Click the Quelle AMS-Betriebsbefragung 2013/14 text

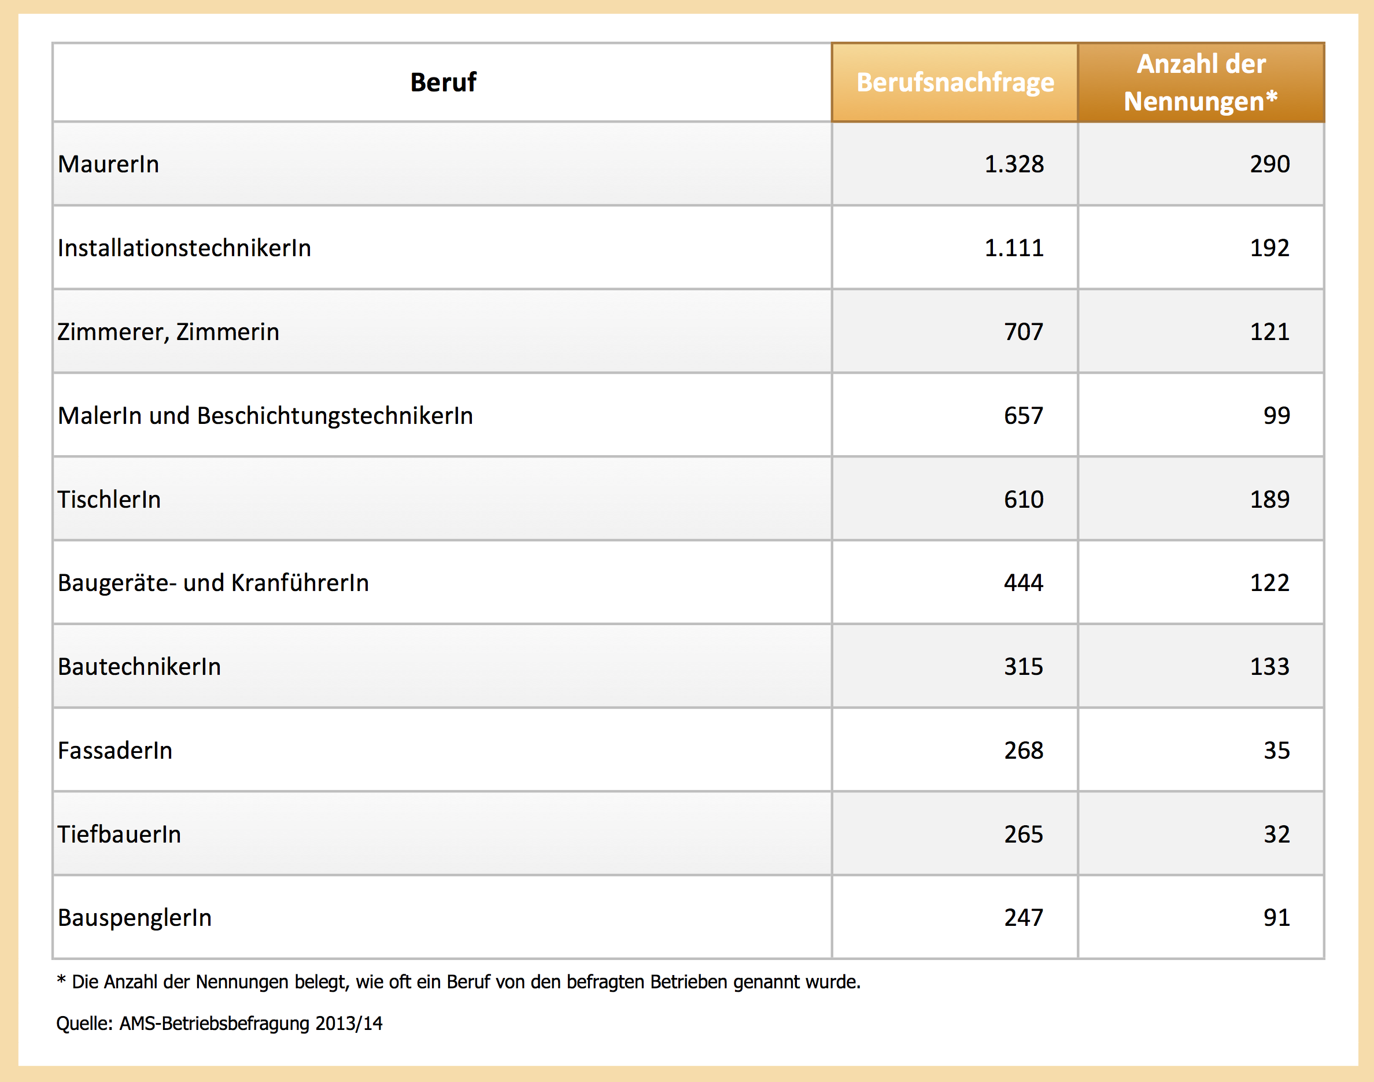(219, 1024)
